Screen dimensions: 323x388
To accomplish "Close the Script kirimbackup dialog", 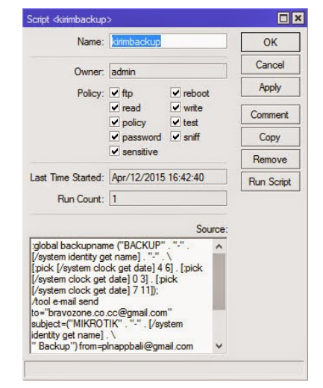I will (x=298, y=19).
